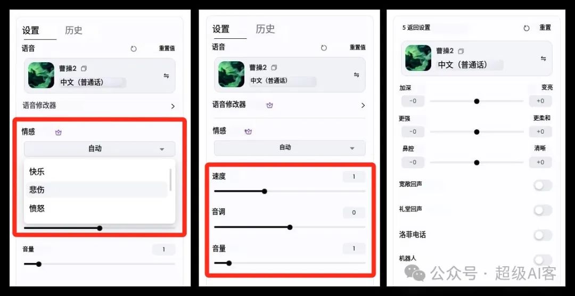Enable the 宽敞回声 toggle
Image resolution: width=575 pixels, height=296 pixels.
[543, 186]
